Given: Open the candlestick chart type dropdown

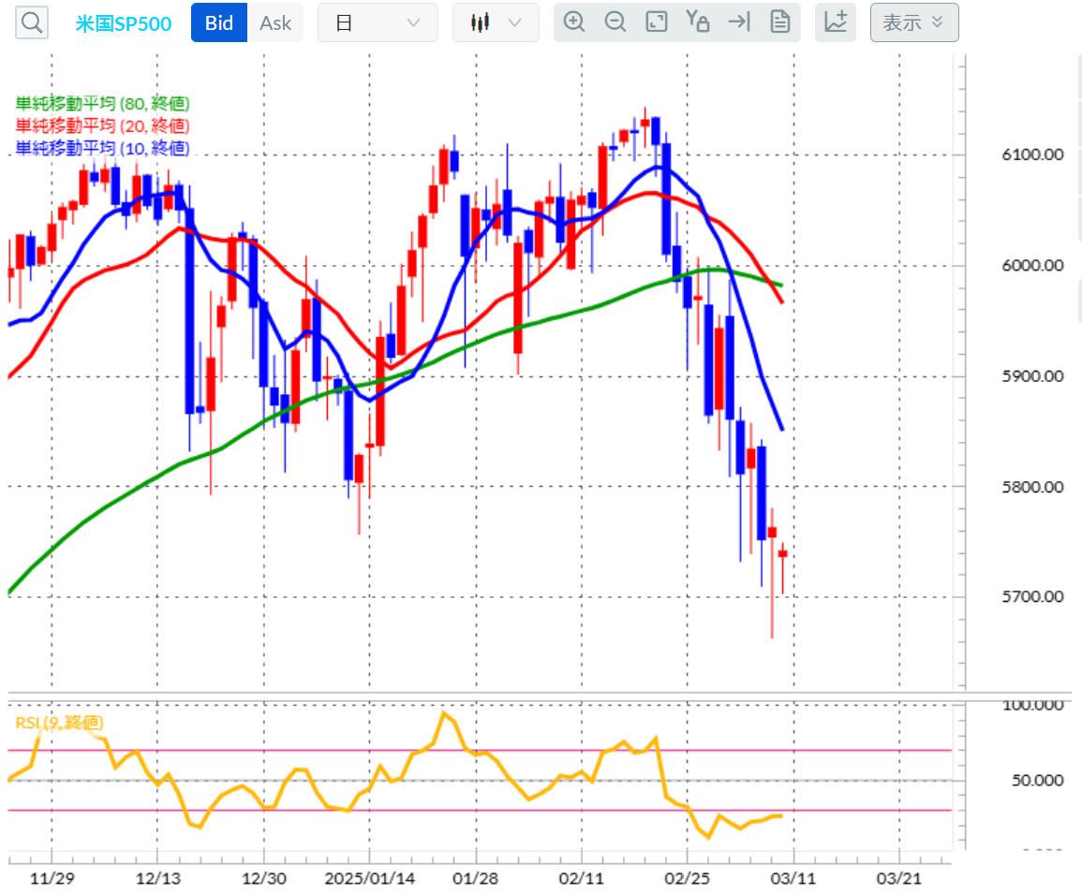Looking at the screenshot, I should click(x=496, y=22).
